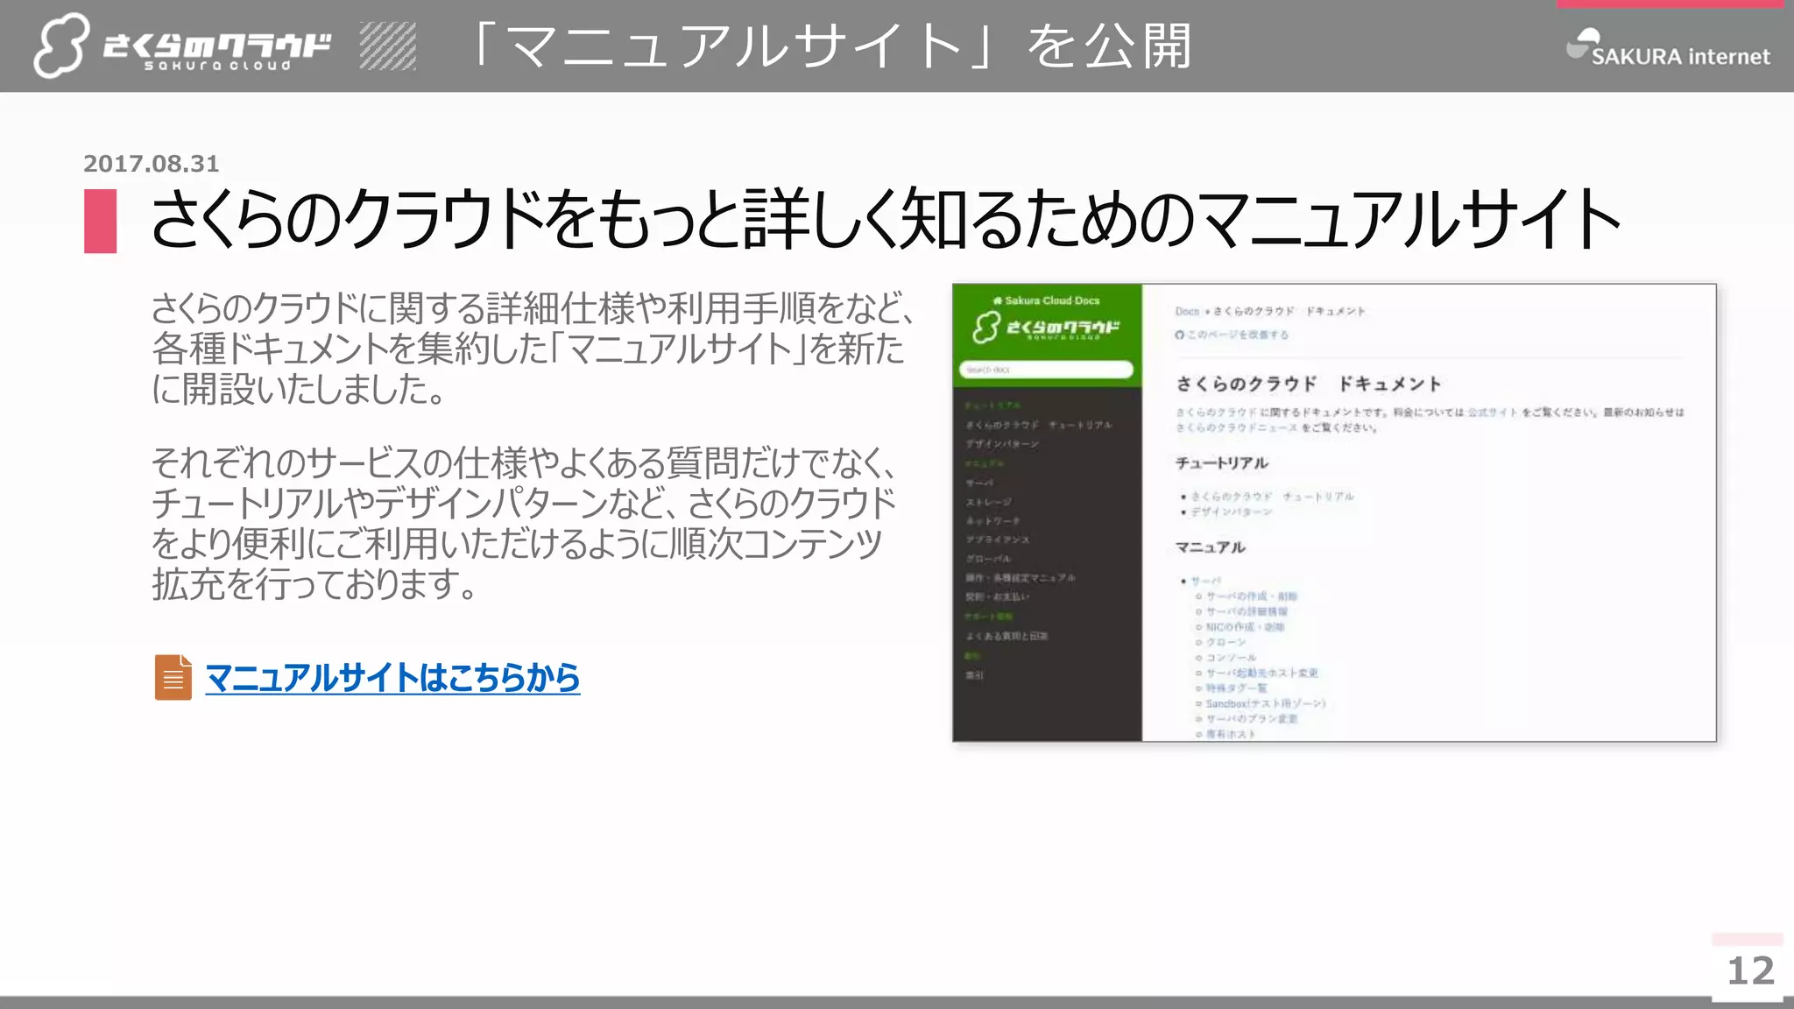Open the last sidebar item 索引
This screenshot has width=1794, height=1009.
click(974, 675)
